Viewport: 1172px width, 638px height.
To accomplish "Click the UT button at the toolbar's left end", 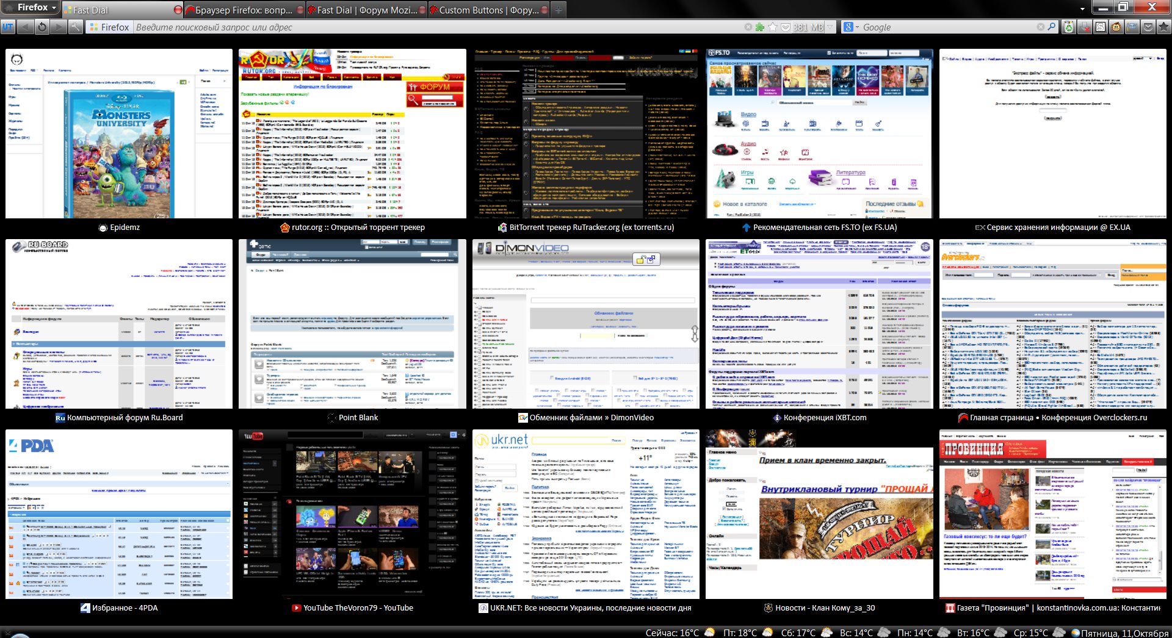I will (8, 27).
